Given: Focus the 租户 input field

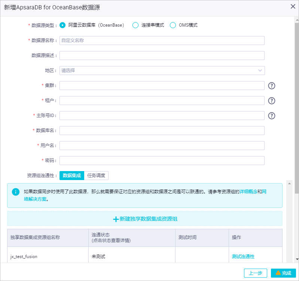Looking at the screenshot, I should (x=162, y=101).
